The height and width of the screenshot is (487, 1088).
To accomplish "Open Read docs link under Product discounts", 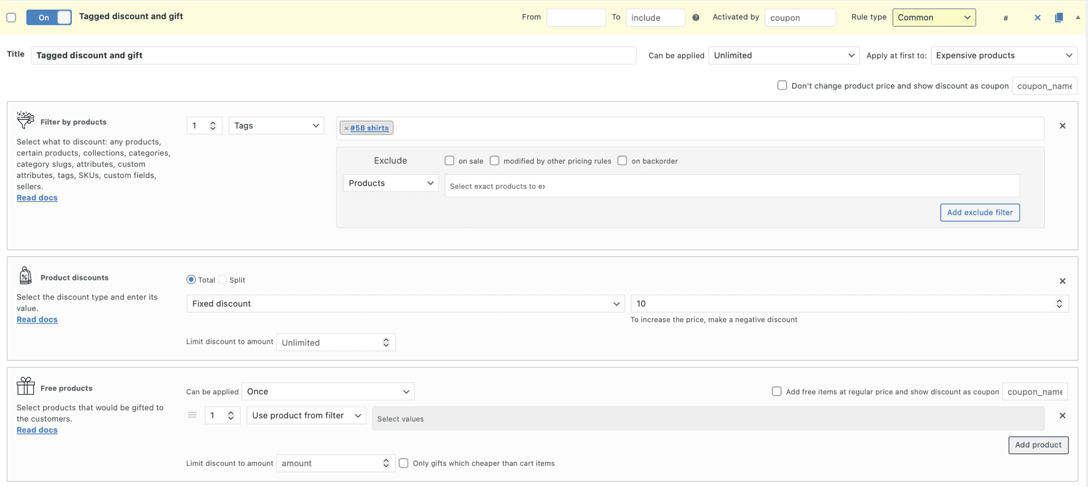I will [x=37, y=319].
